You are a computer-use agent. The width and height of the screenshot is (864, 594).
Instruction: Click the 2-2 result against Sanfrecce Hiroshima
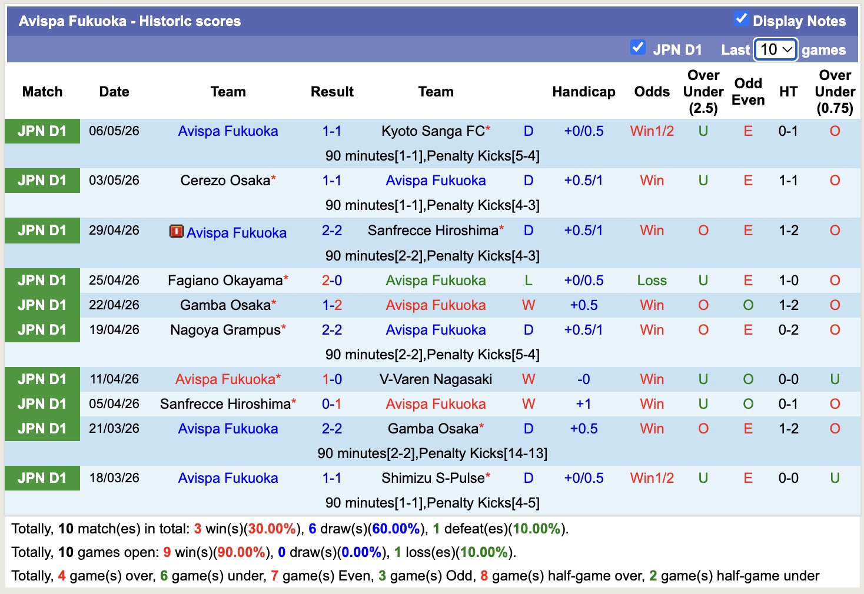(x=332, y=231)
